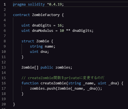
Task: Click 'zombies.push' call on line 17
Action: (43, 89)
